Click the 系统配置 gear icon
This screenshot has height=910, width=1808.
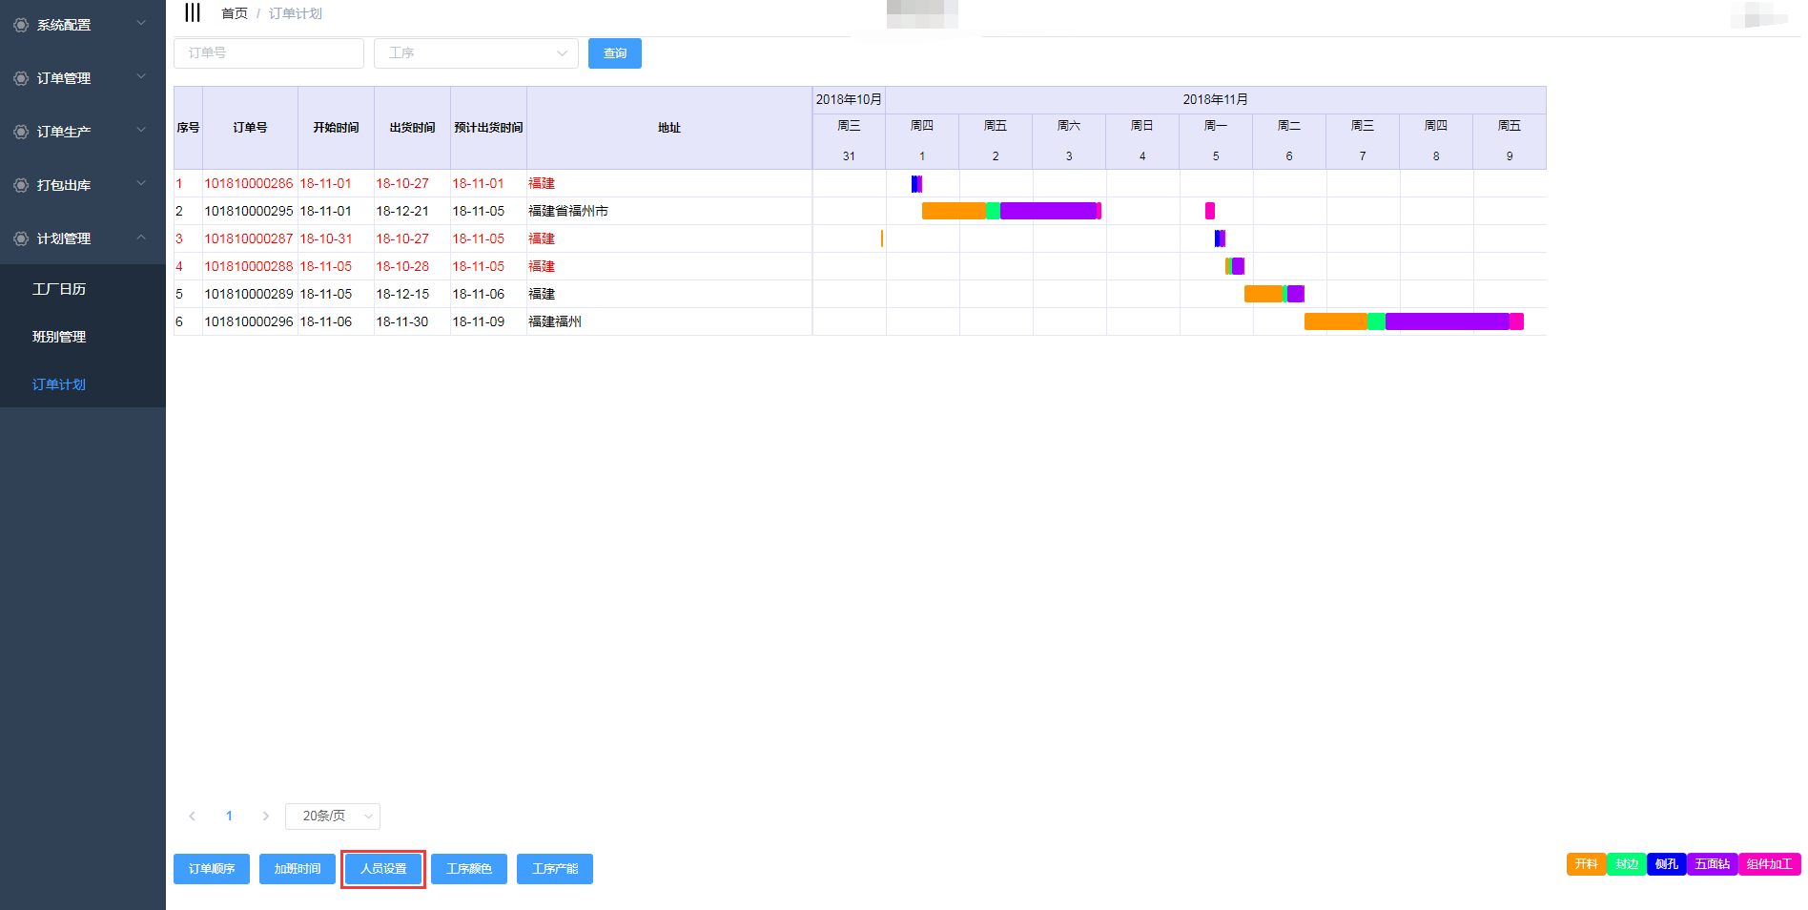pos(21,25)
